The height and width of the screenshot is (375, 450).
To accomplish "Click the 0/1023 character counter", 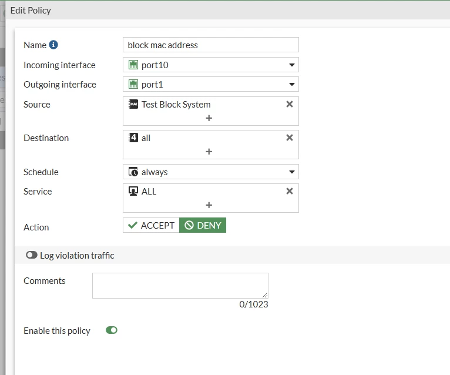I will coord(254,304).
